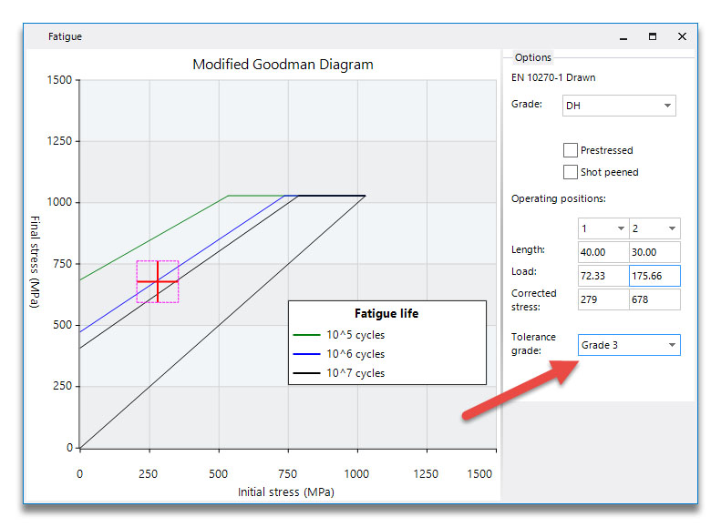Viewport: 721px width, 527px height.
Task: Enable the Shot peened checkbox
Action: point(571,172)
